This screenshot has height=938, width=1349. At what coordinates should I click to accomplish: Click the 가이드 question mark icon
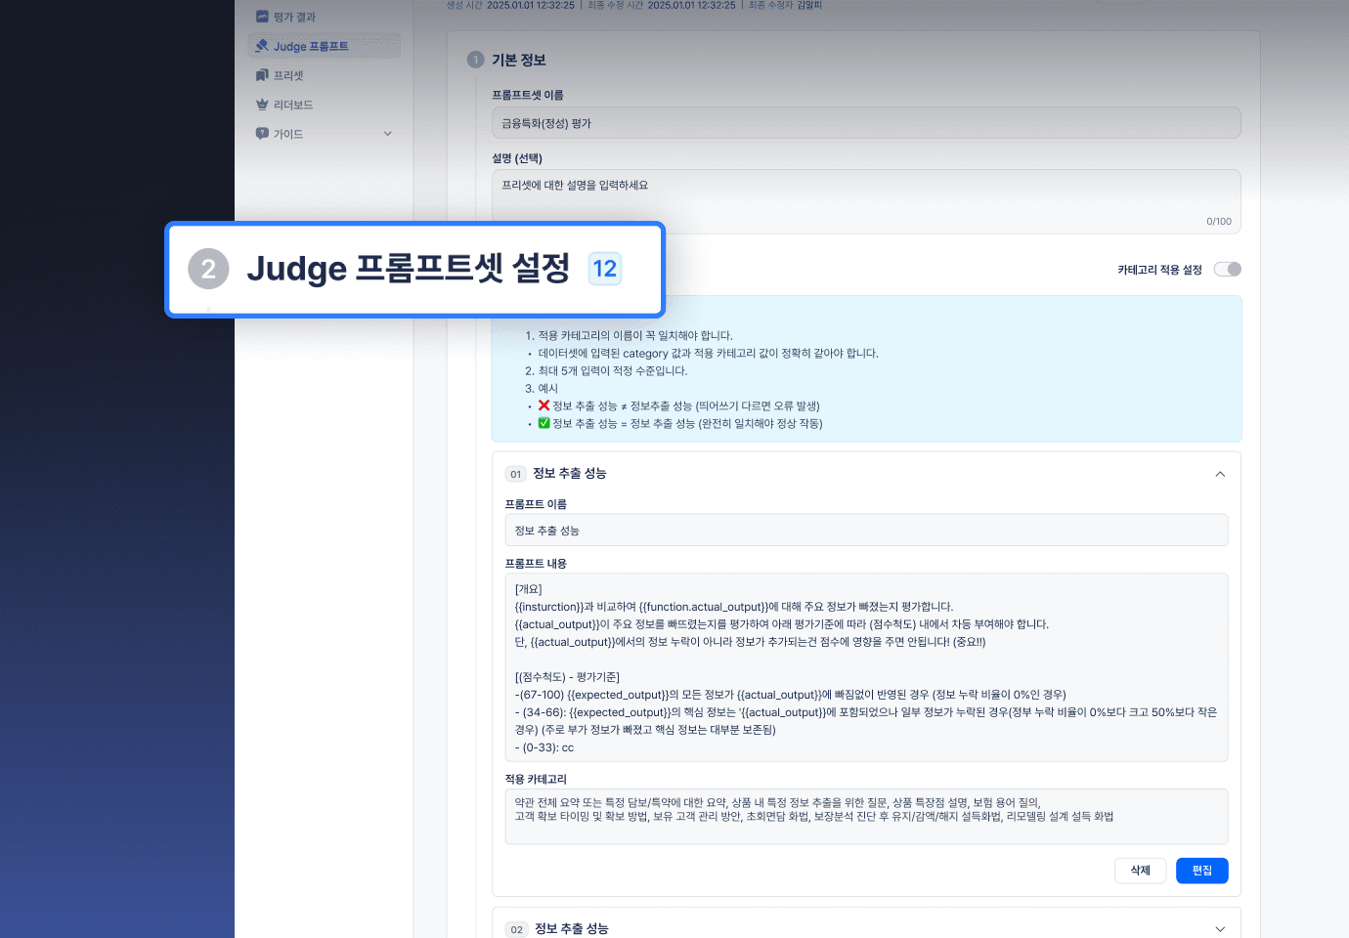point(262,134)
